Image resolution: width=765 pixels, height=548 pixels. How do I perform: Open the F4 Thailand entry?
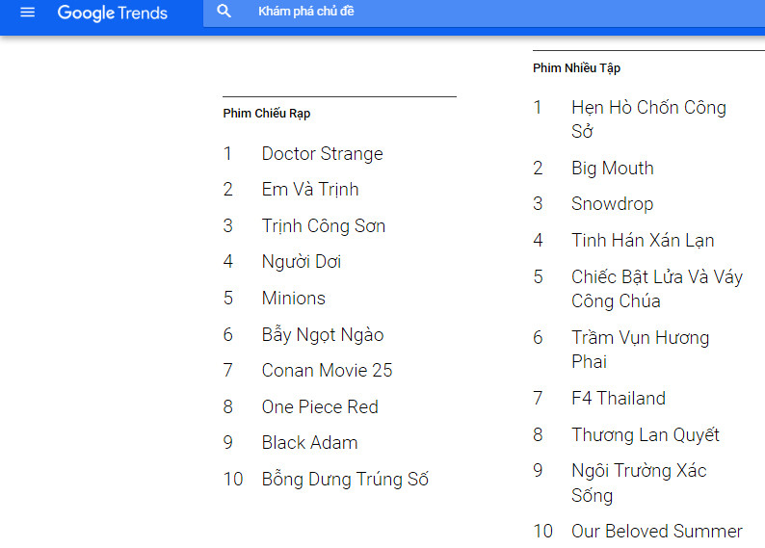[618, 399]
